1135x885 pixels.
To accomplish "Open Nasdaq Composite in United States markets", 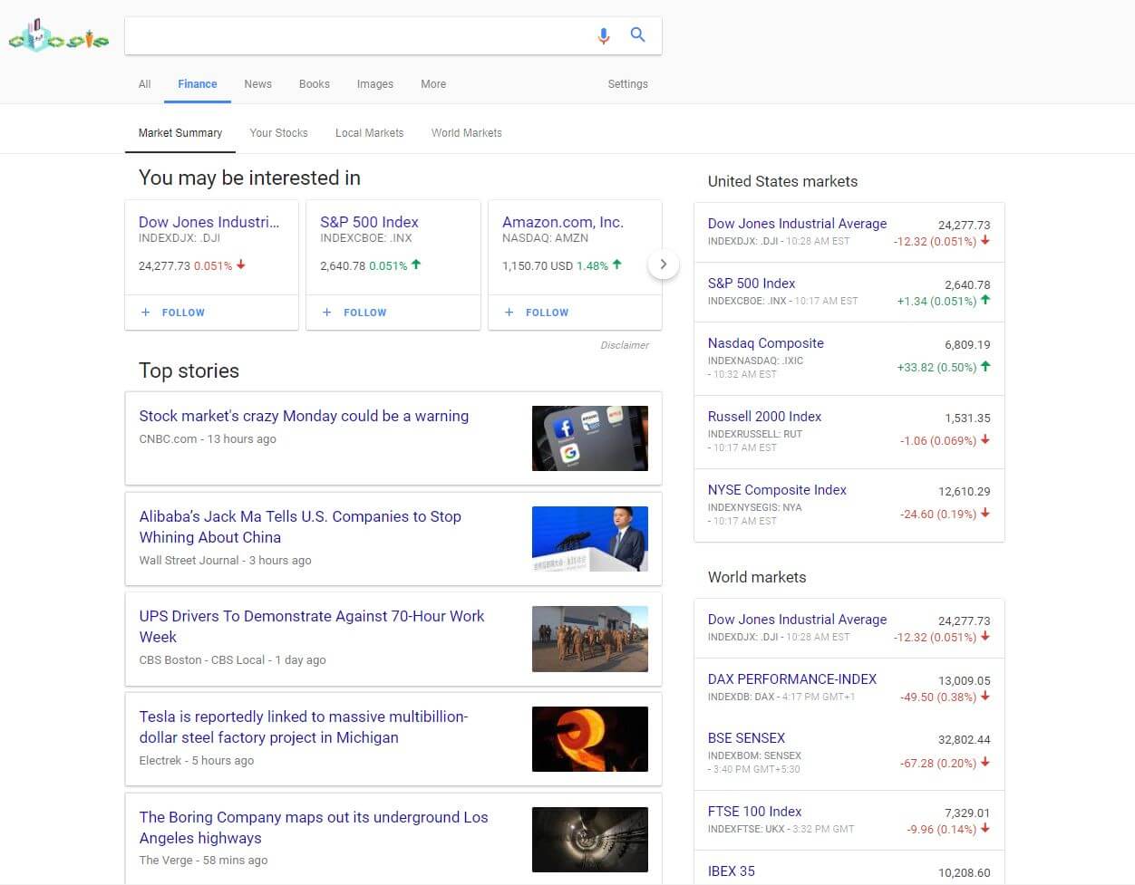I will tap(765, 343).
